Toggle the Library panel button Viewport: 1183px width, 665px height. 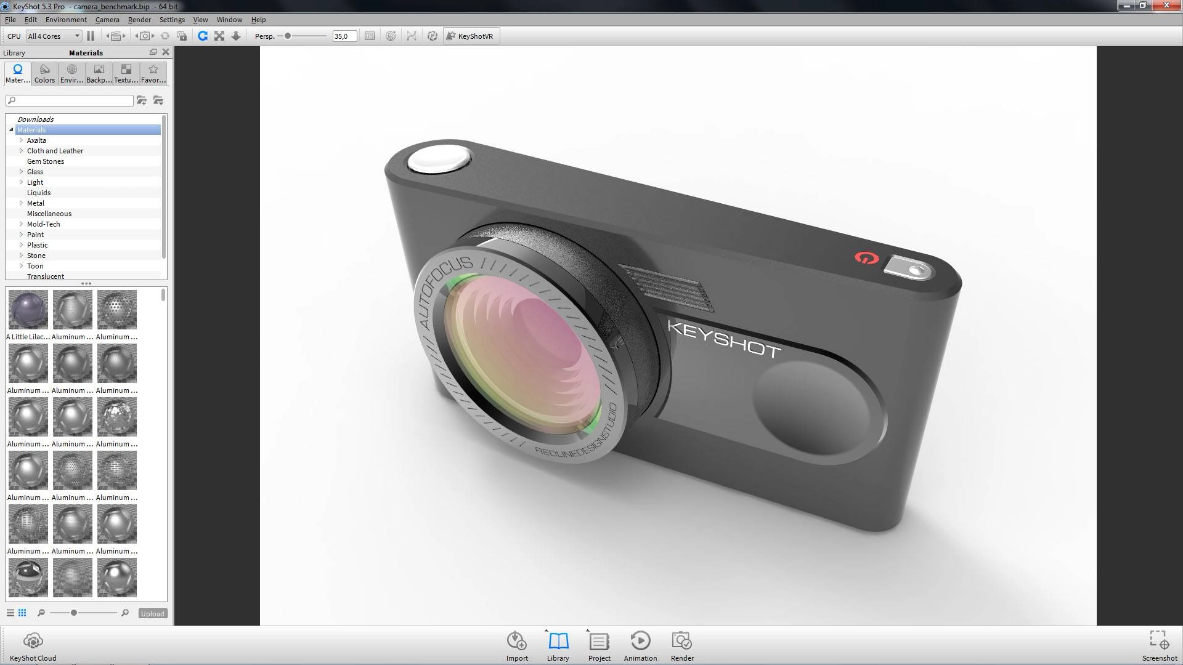click(x=558, y=646)
